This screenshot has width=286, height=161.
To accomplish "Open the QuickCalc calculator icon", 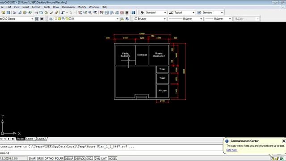I will [x=127, y=13].
